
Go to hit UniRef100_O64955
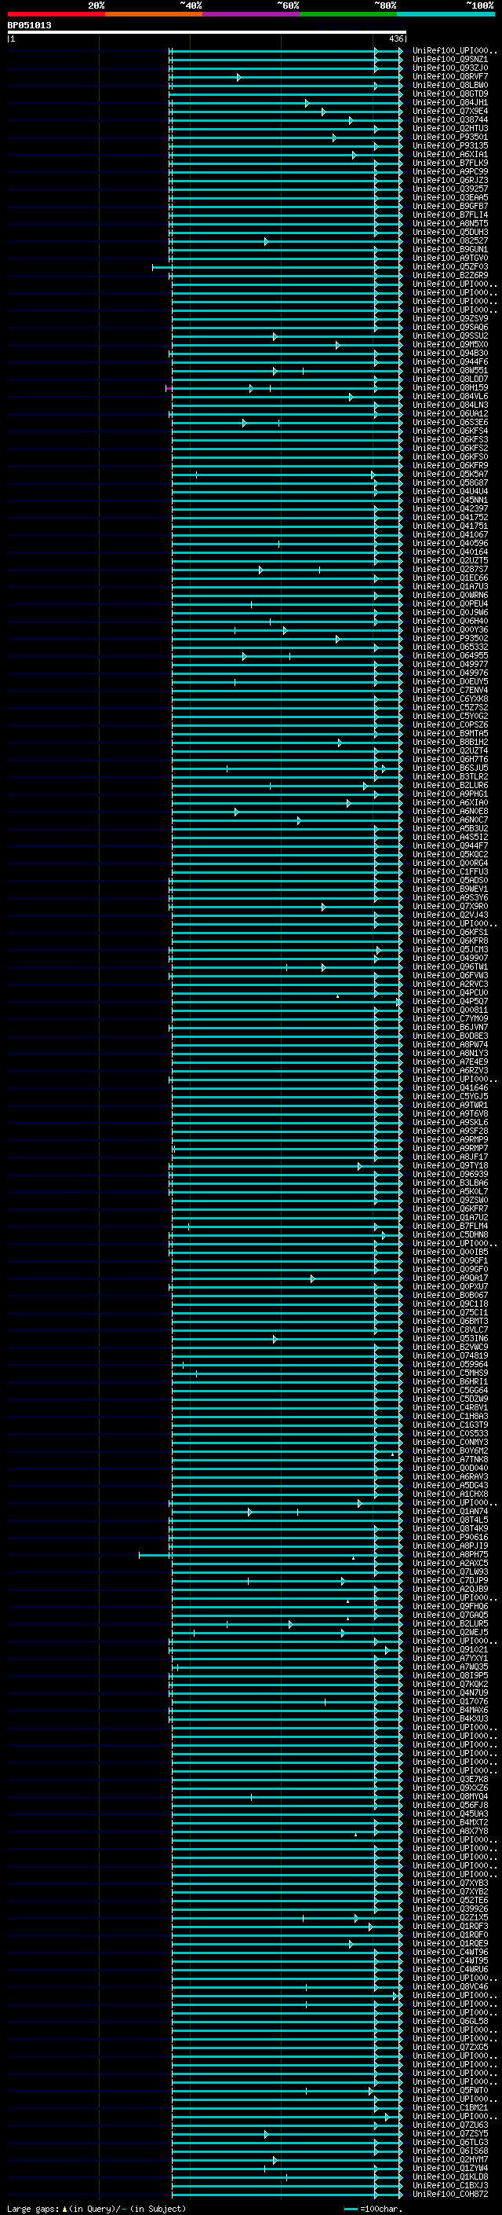(x=449, y=656)
